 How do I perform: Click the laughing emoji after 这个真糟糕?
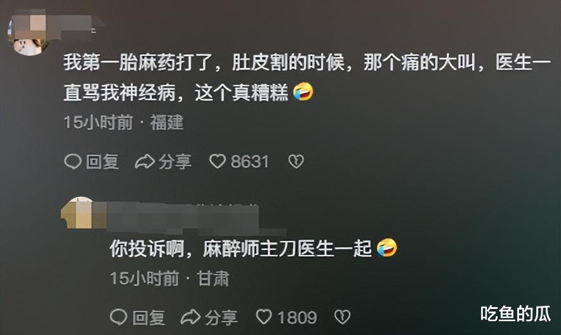point(303,92)
